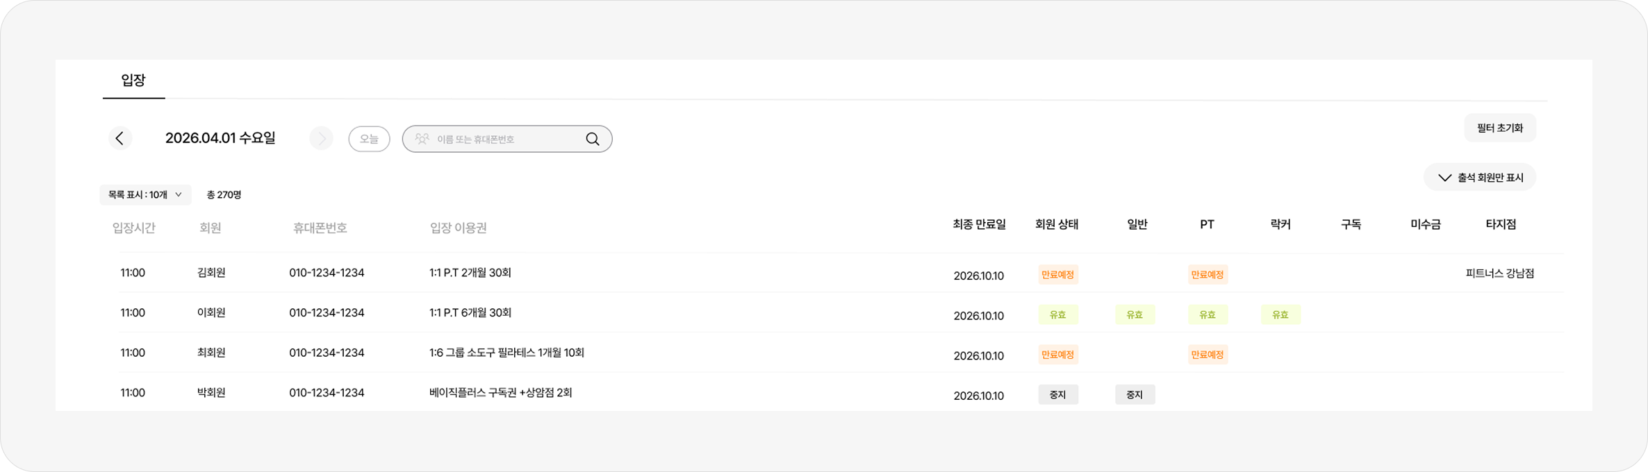This screenshot has width=1648, height=472.
Task: Select the 입장 tab
Action: 133,81
